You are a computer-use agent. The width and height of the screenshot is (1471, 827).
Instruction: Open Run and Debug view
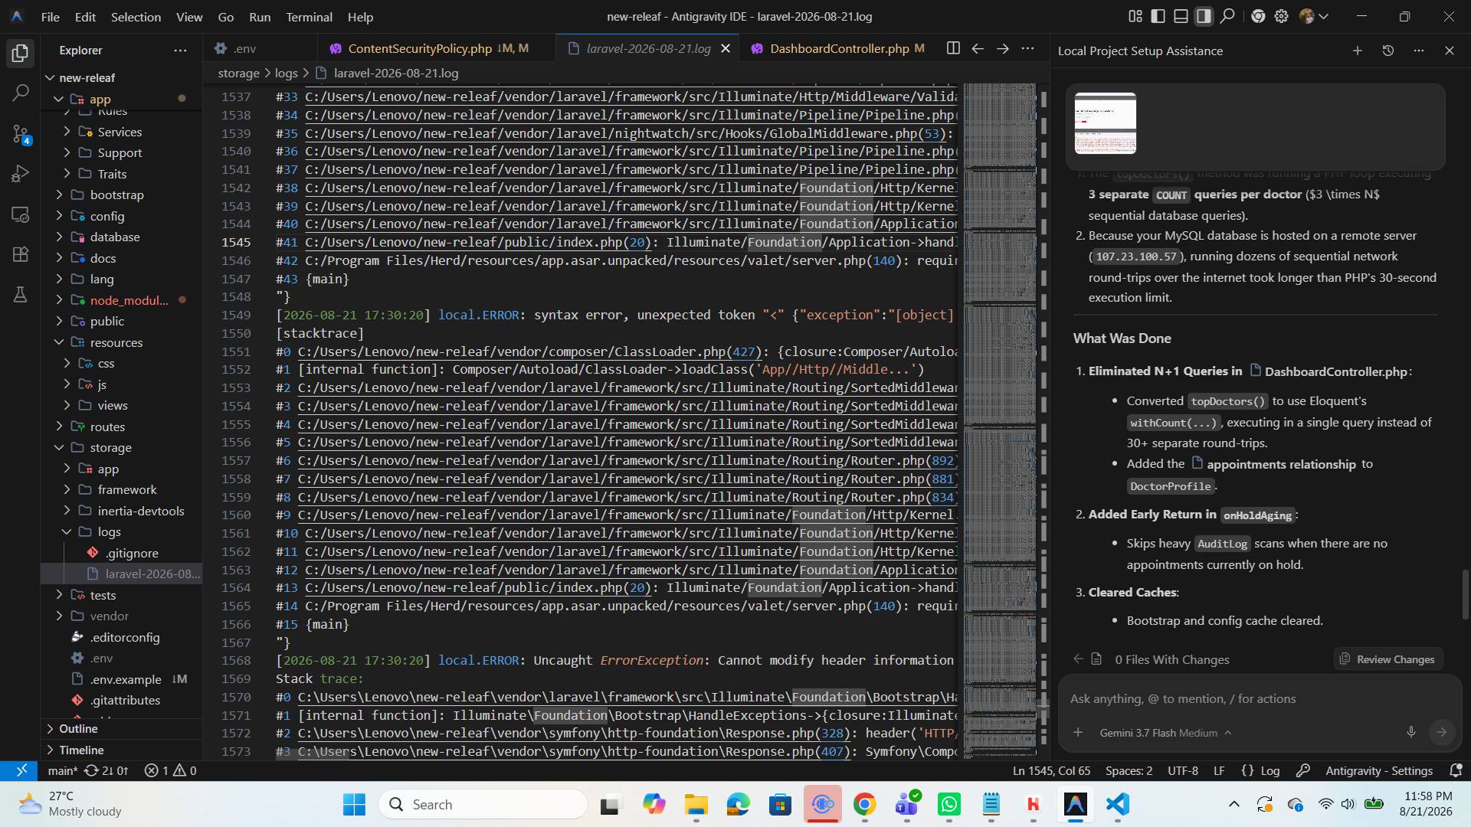pyautogui.click(x=21, y=175)
